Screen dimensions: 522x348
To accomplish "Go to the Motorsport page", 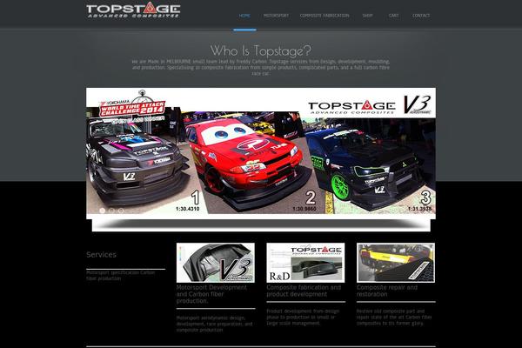I will pos(276,16).
